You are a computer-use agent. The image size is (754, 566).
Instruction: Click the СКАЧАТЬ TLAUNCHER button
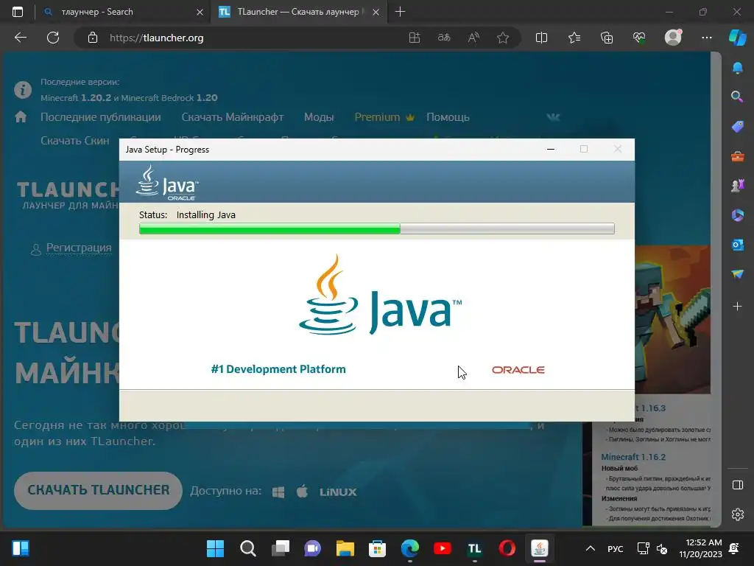coord(98,490)
